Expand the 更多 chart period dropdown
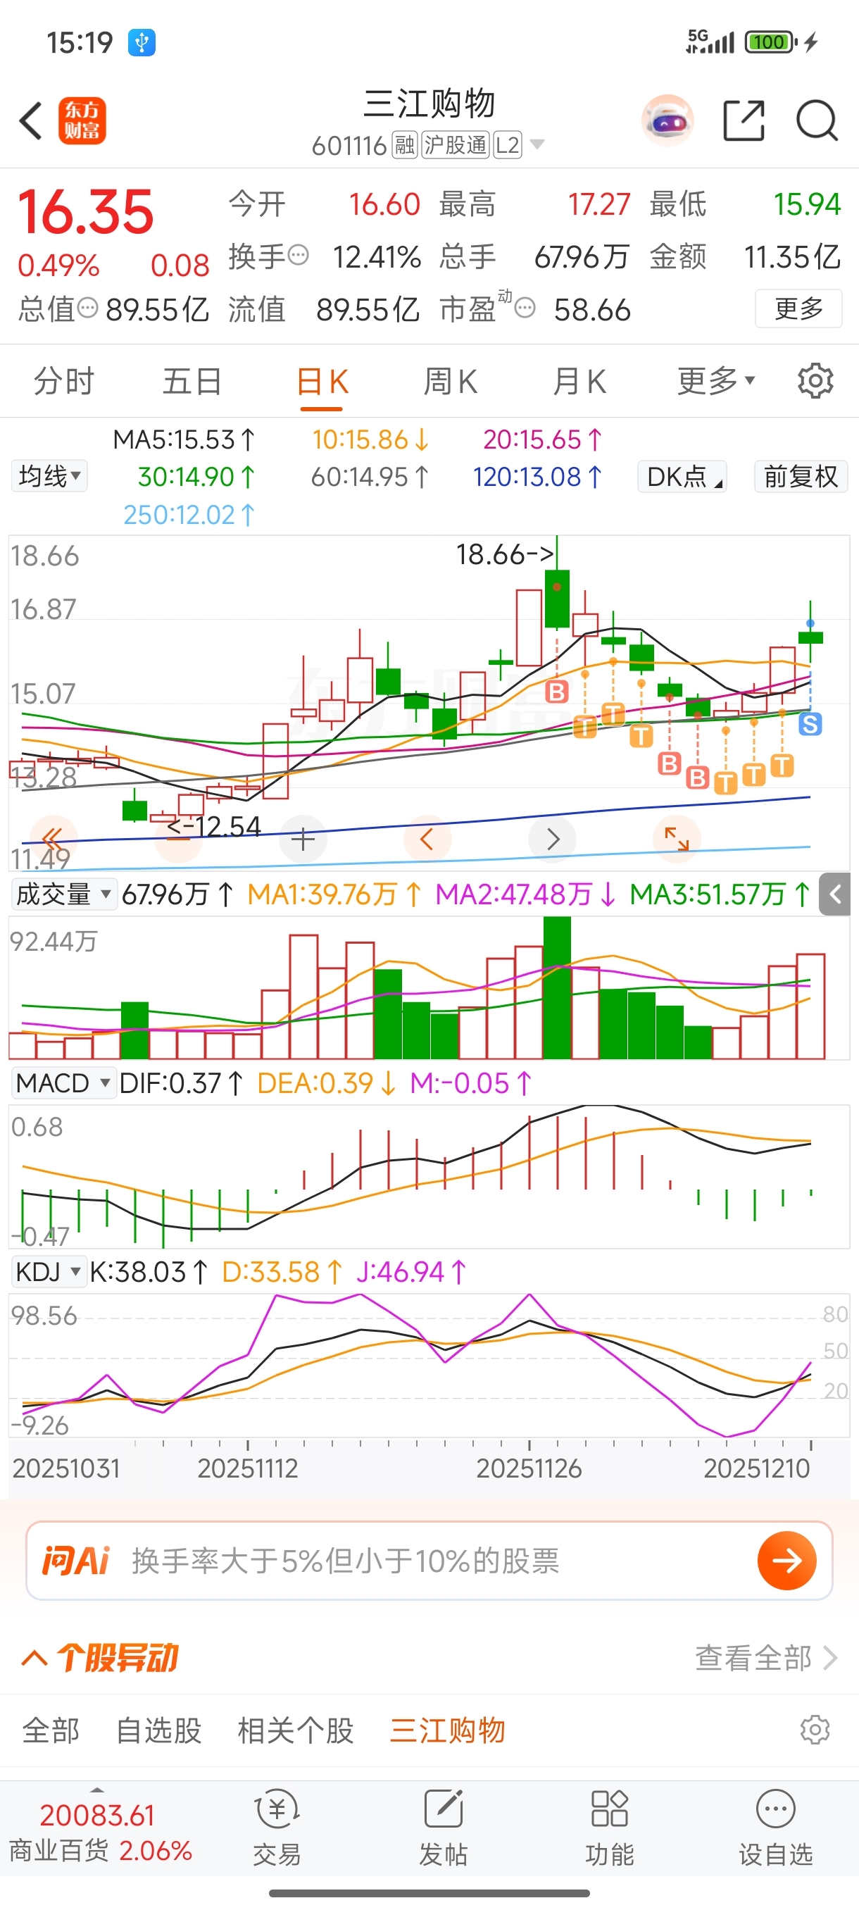This screenshot has height=1910, width=859. coord(716,381)
